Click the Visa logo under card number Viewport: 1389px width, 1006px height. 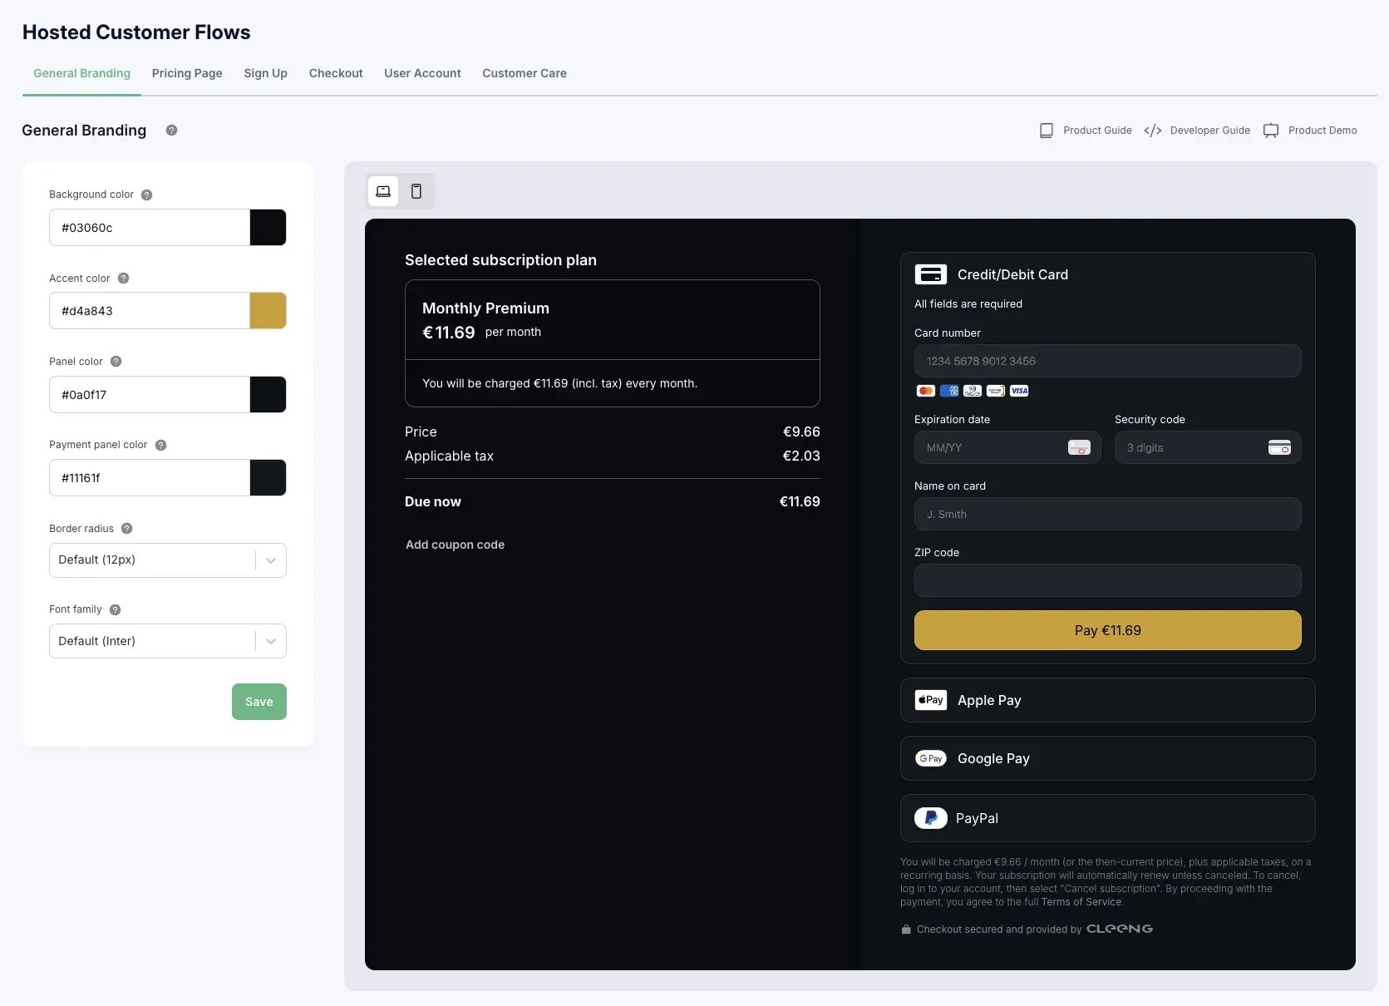pos(1019,391)
